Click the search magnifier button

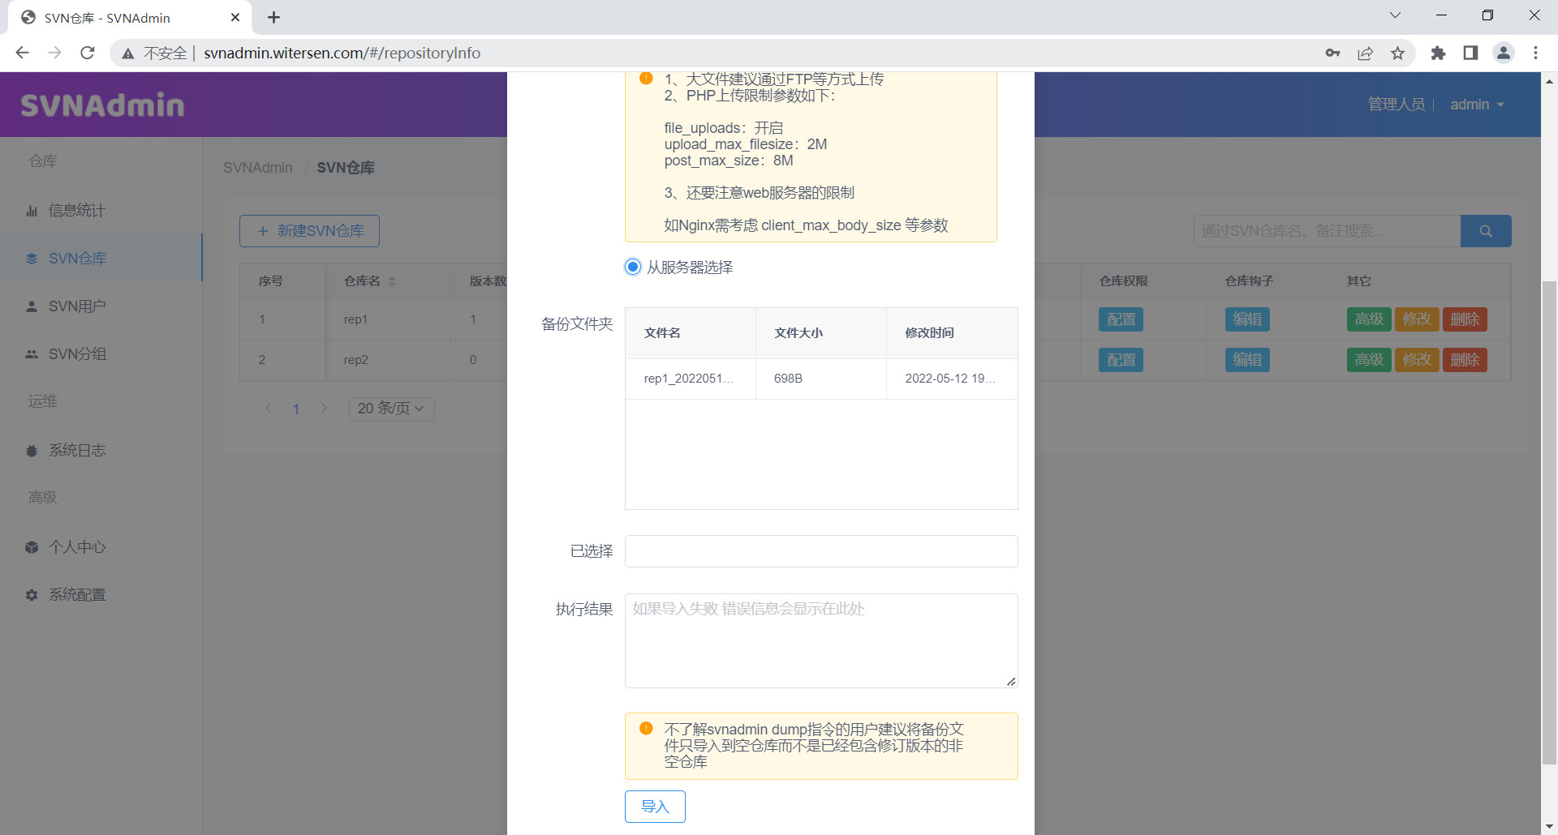tap(1486, 231)
